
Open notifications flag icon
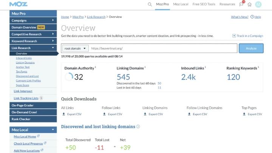tap(241, 4)
